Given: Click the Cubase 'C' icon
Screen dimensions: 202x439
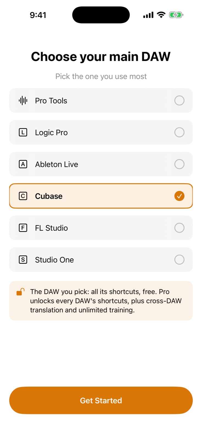Looking at the screenshot, I should [x=23, y=196].
